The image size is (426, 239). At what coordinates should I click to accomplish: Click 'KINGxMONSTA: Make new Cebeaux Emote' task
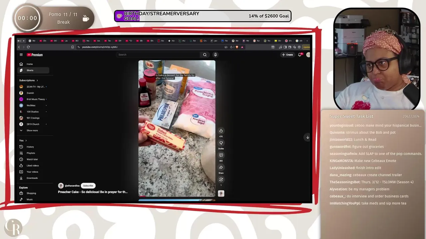click(363, 161)
